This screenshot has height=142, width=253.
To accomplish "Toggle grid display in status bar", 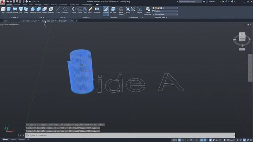I will 179,140.
